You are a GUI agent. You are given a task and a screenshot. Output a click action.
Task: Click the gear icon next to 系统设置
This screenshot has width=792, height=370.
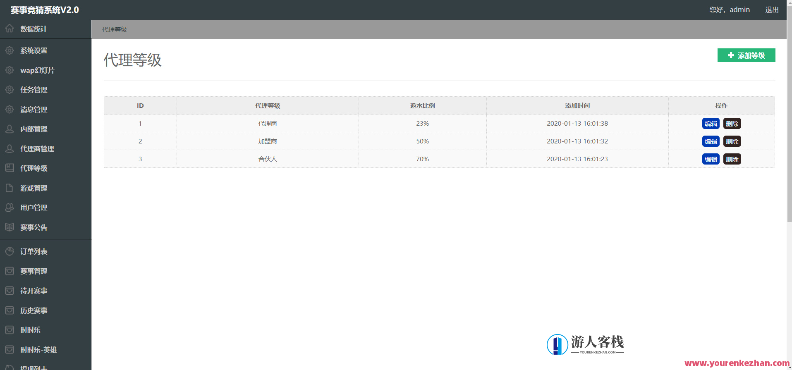(x=10, y=50)
